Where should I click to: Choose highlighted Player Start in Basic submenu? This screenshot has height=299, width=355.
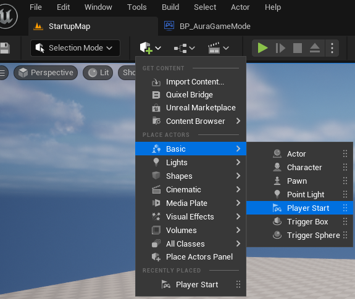coord(299,208)
